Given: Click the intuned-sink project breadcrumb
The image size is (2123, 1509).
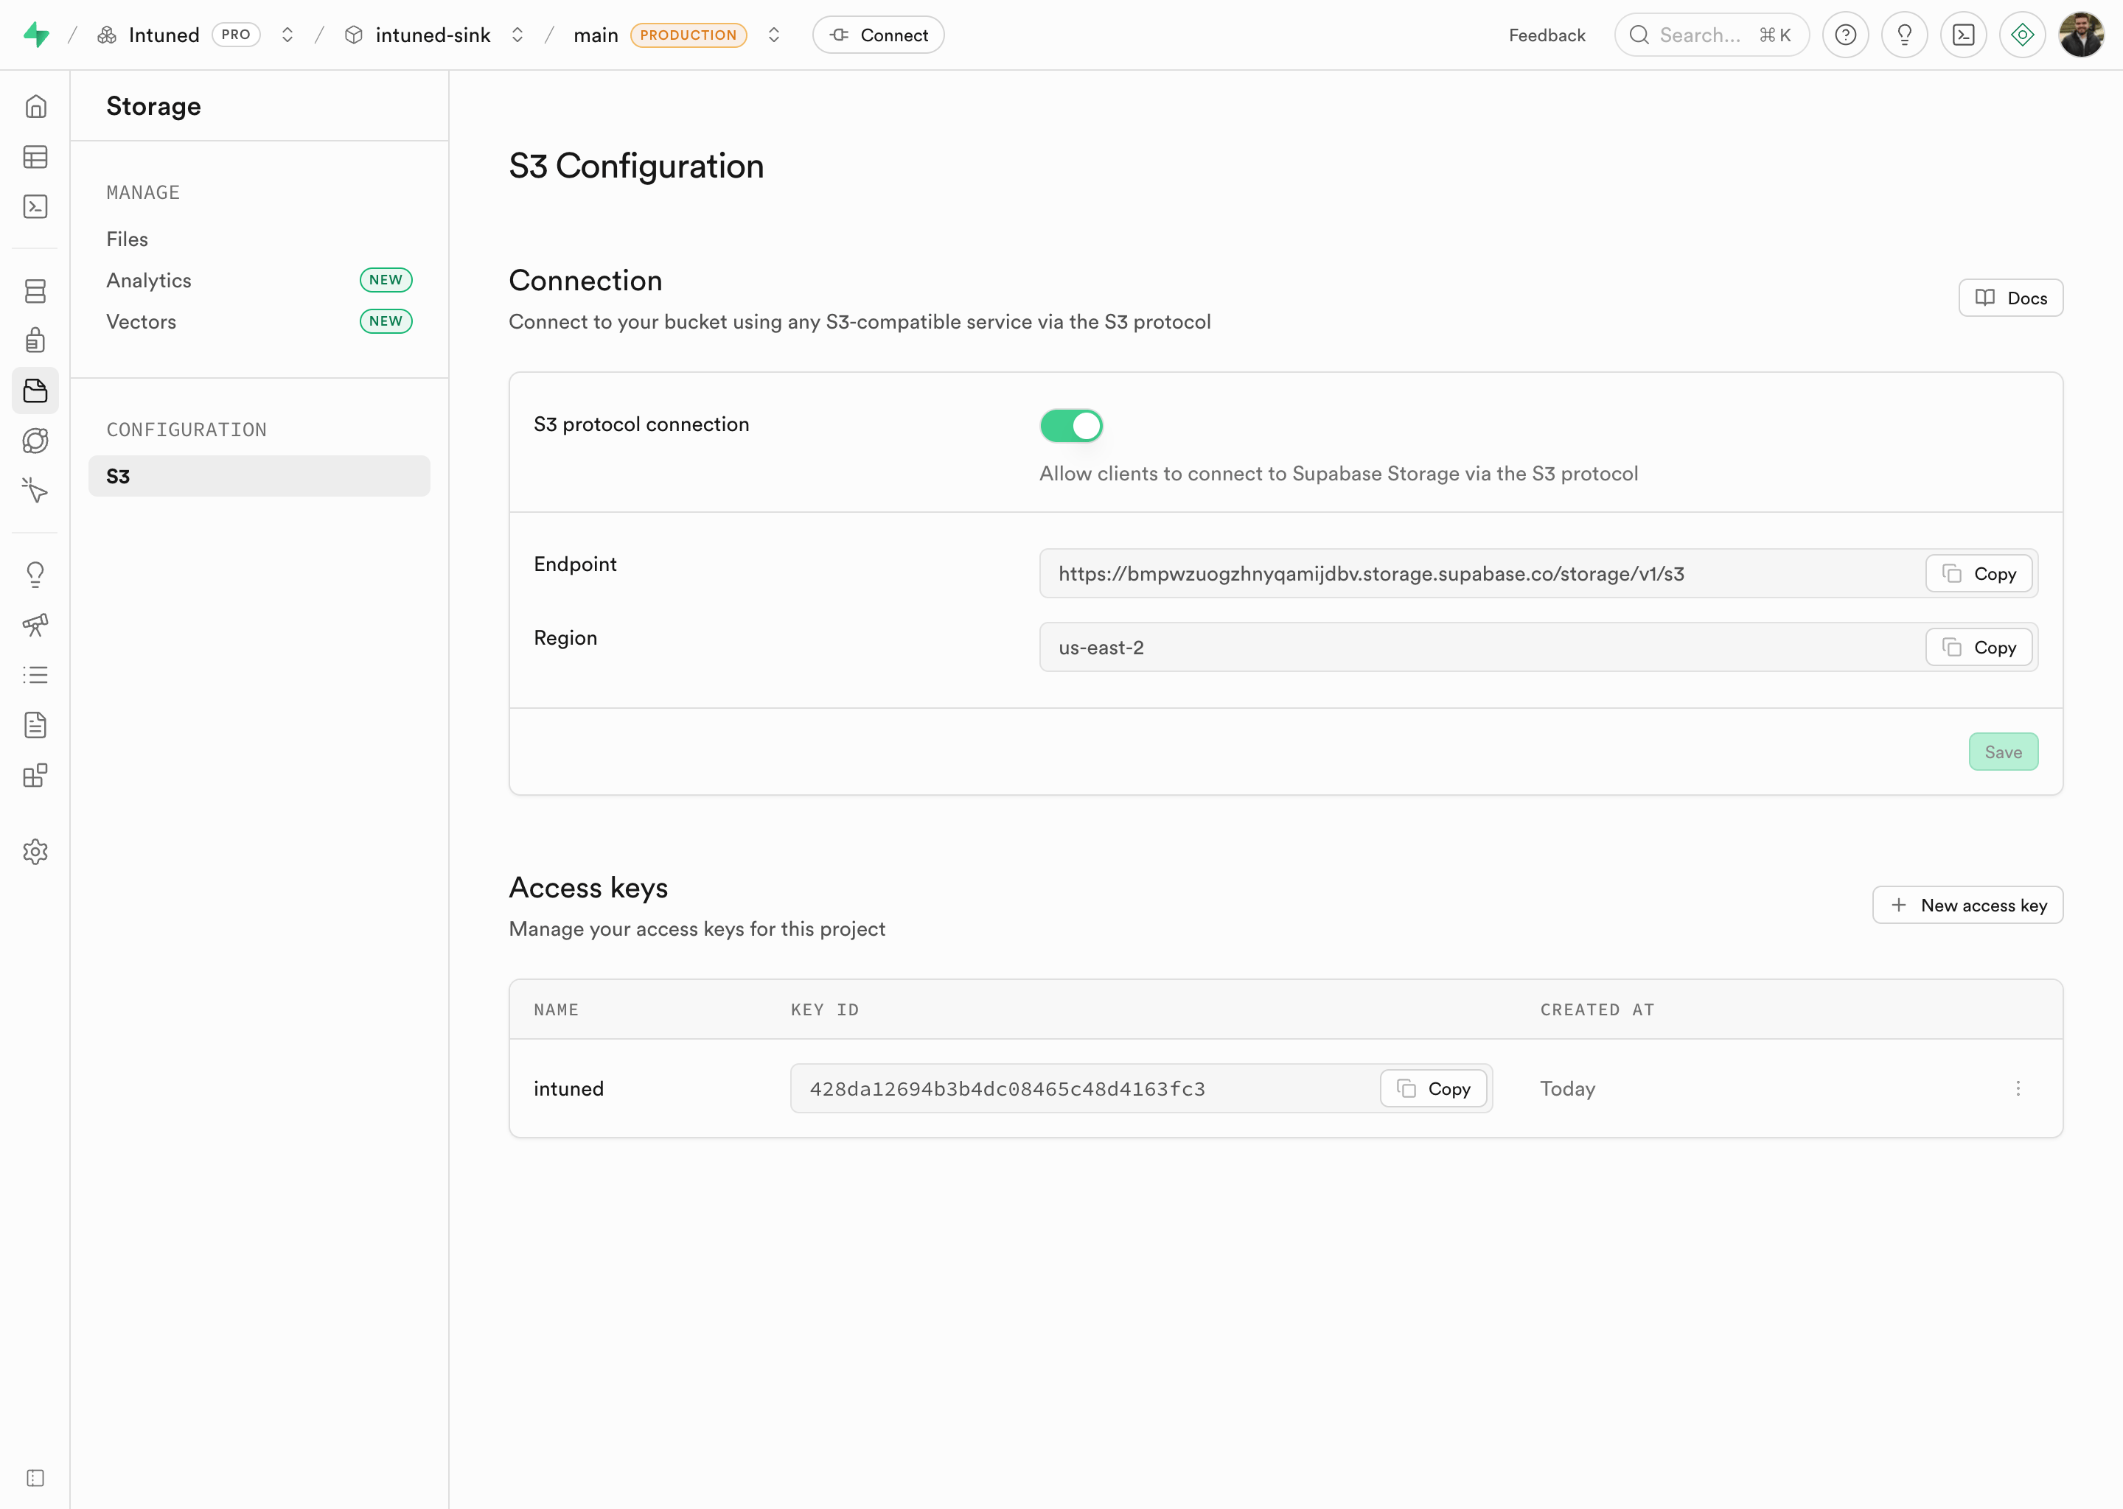Looking at the screenshot, I should coord(432,35).
